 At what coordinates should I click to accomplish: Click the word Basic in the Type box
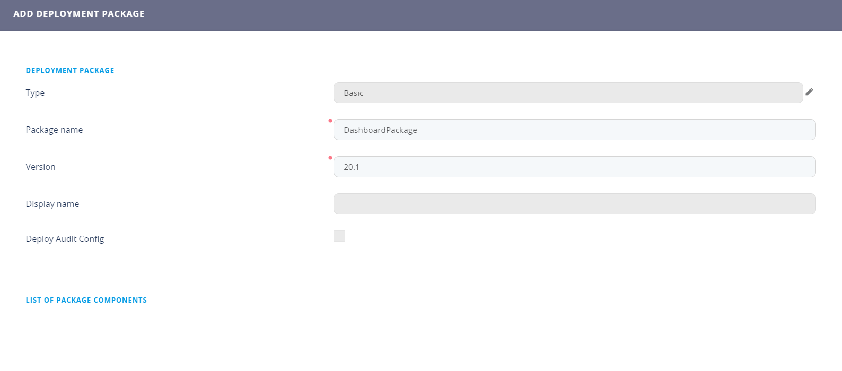(353, 93)
